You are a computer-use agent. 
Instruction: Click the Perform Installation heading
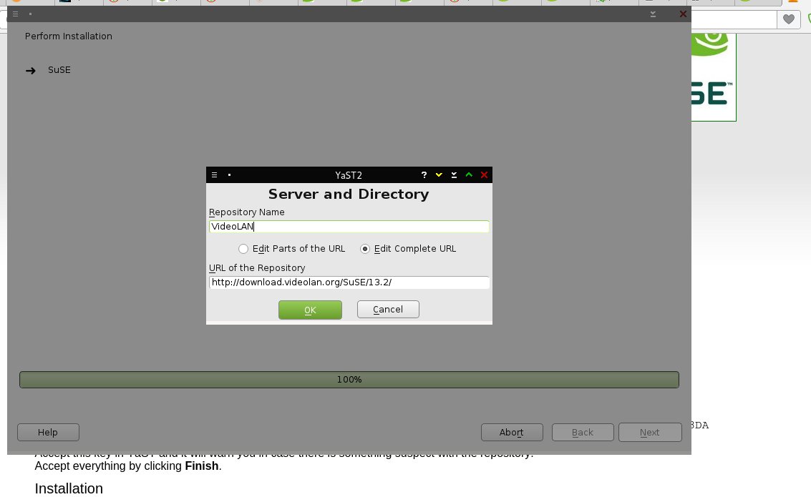68,36
